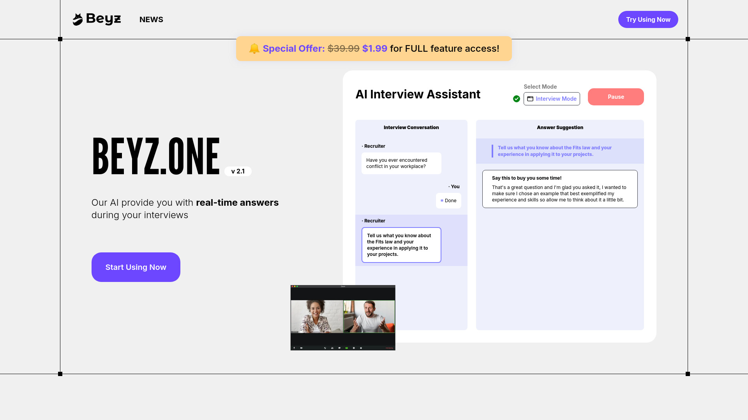The height and width of the screenshot is (420, 748).
Task: Click the NEWS menu item
Action: pos(151,19)
